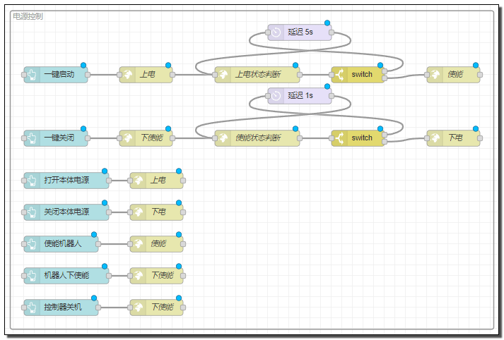This screenshot has height=340, width=504.
Task: Select the 一键启动 node label
Action: point(59,74)
